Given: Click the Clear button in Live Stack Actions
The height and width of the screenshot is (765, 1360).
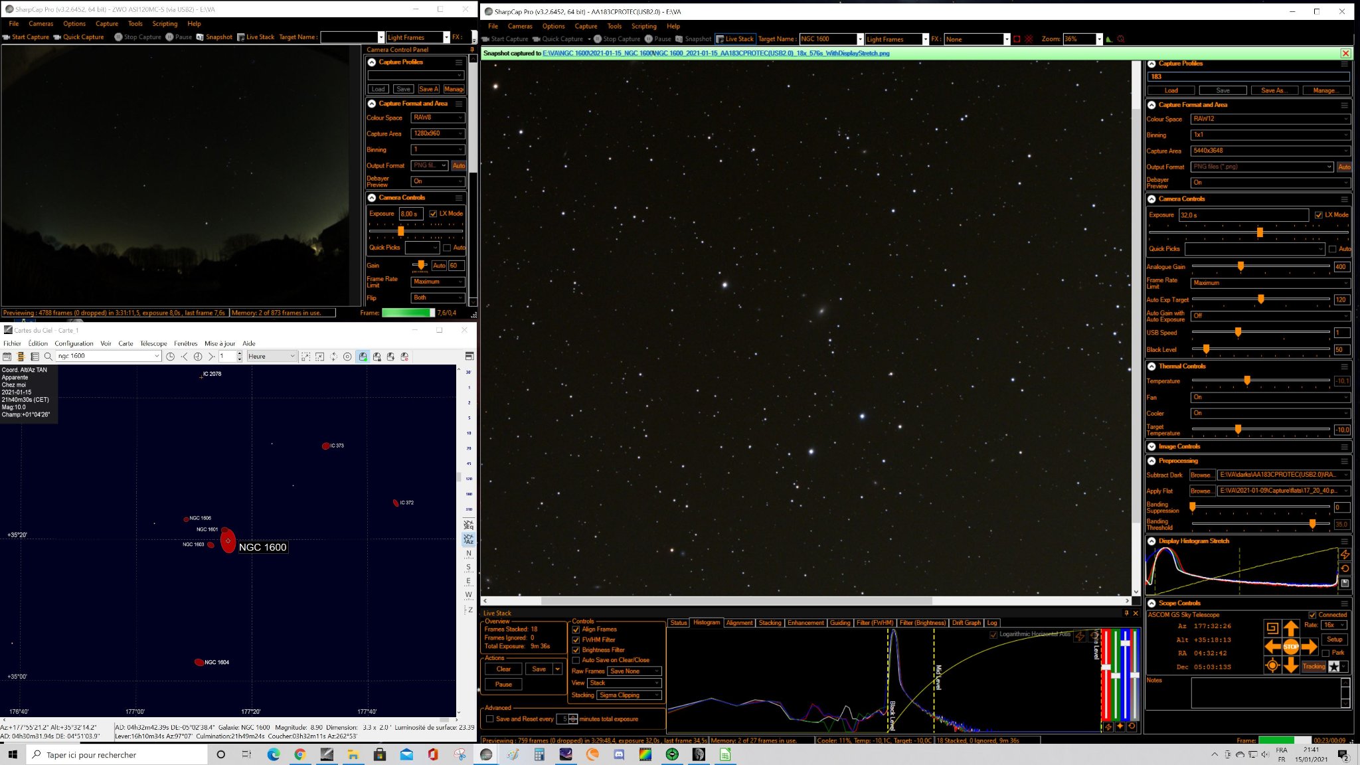Looking at the screenshot, I should [503, 669].
